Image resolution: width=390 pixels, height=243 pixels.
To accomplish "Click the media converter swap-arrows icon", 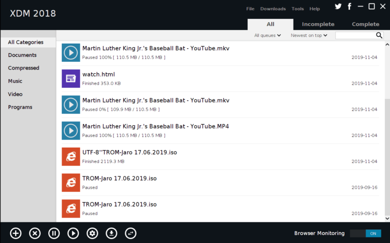I will coord(131,233).
